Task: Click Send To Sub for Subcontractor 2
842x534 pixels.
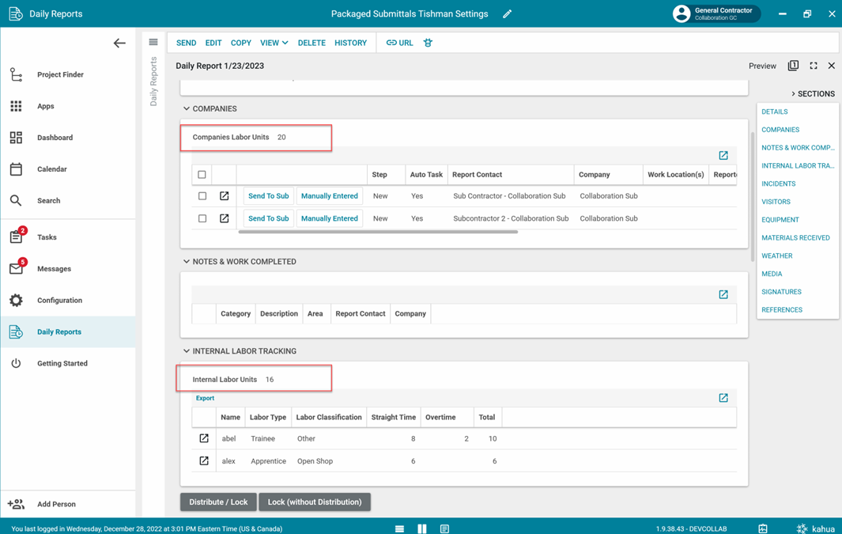Action: [x=268, y=218]
